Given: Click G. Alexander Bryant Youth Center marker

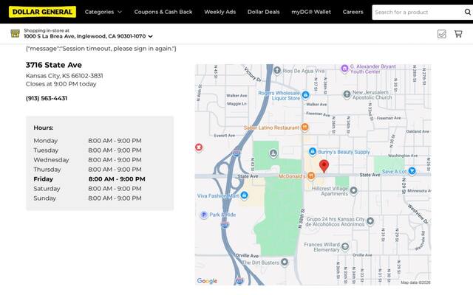Looking at the screenshot, I should tap(344, 69).
